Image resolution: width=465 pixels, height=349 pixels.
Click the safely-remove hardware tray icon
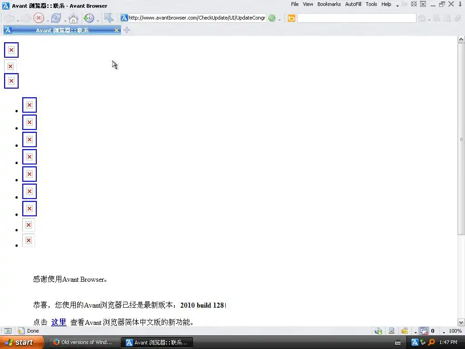423,342
